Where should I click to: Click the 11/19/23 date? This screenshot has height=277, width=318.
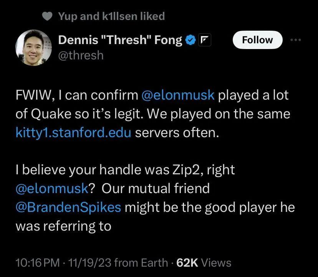[x=88, y=262]
